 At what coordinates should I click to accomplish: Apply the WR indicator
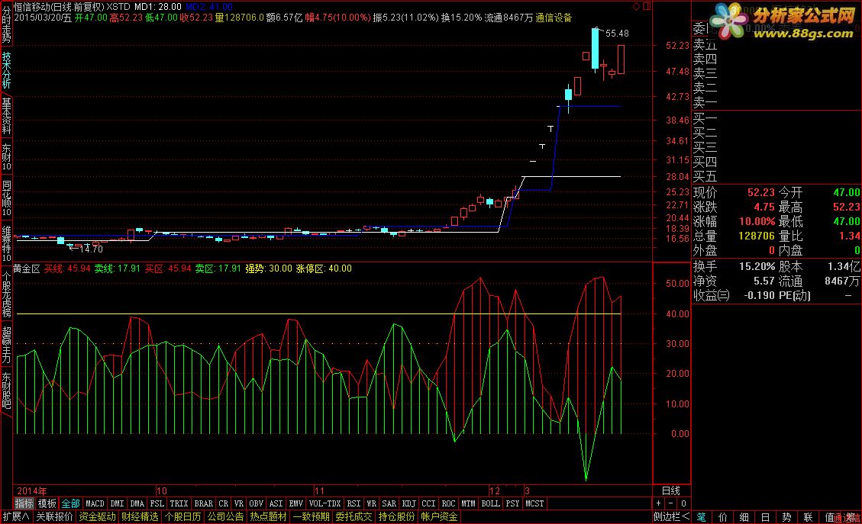372,503
